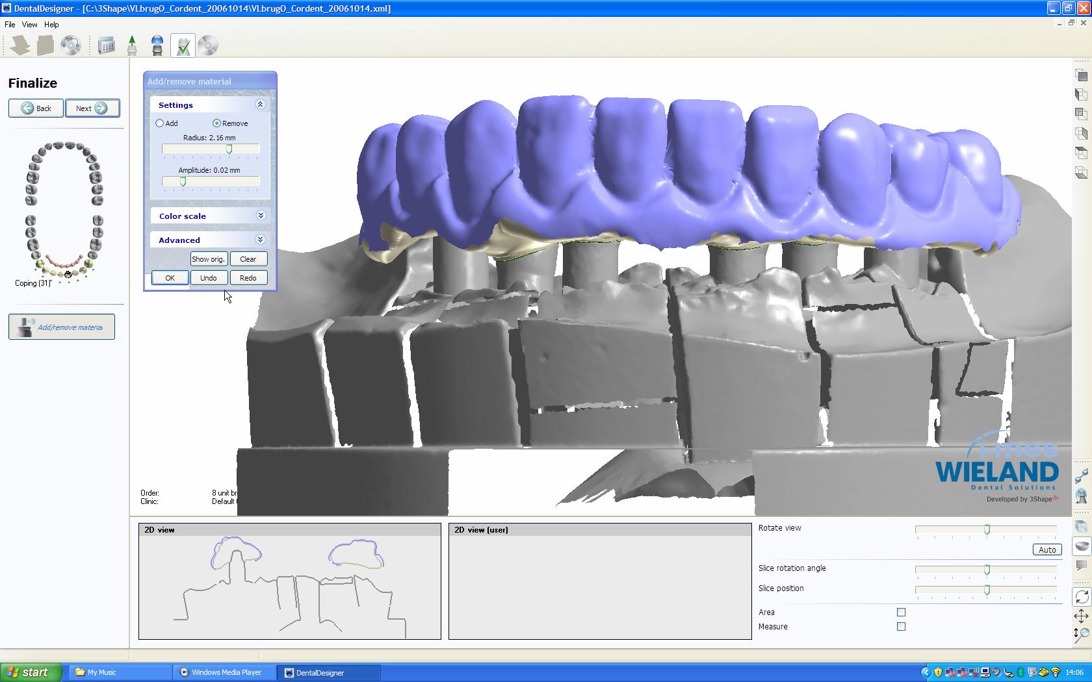Open the File menu
The width and height of the screenshot is (1092, 682).
click(x=10, y=25)
